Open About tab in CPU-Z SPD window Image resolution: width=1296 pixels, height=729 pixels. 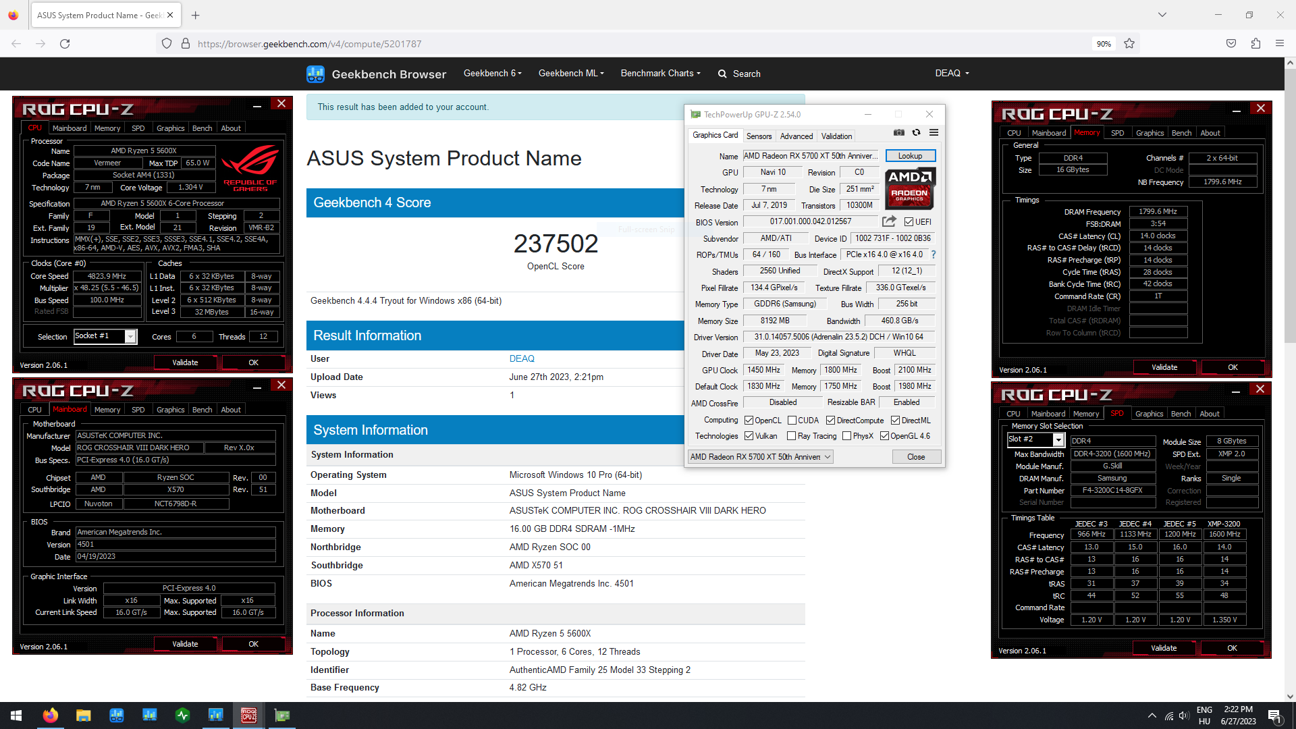pos(1209,414)
